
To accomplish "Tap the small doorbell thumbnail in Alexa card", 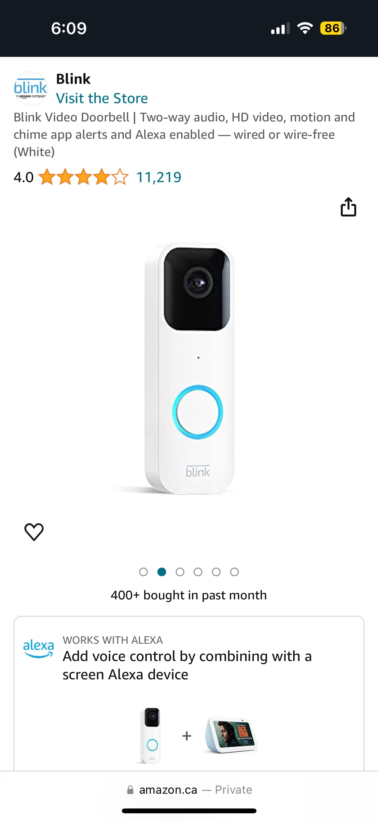I will point(150,735).
